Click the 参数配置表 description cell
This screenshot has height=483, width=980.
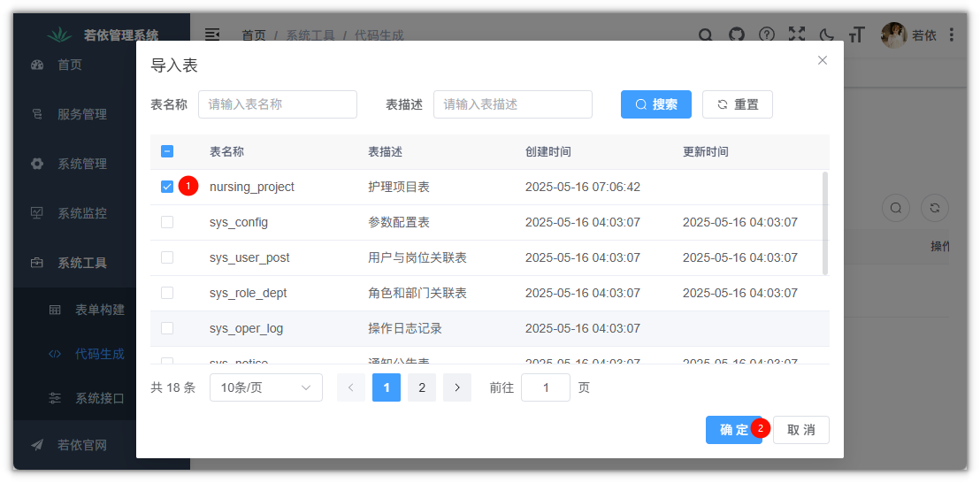coord(399,222)
